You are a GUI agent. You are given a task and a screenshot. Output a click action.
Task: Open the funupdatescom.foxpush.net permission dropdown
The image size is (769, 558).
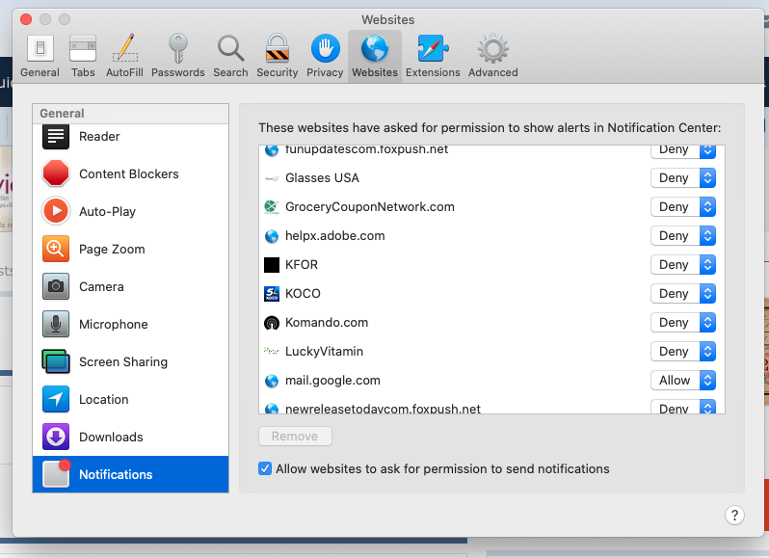click(682, 151)
